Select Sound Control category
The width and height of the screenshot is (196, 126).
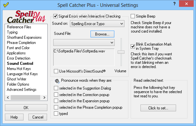[20, 63]
